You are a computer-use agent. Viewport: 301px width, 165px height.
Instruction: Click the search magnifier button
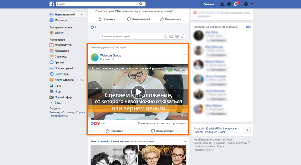[x=141, y=4]
